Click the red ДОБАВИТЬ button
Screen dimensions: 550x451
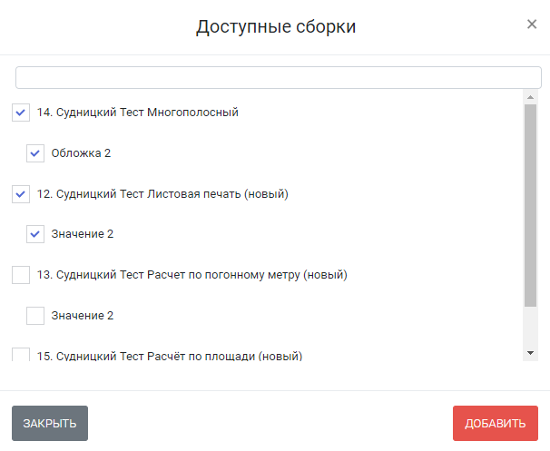(496, 423)
